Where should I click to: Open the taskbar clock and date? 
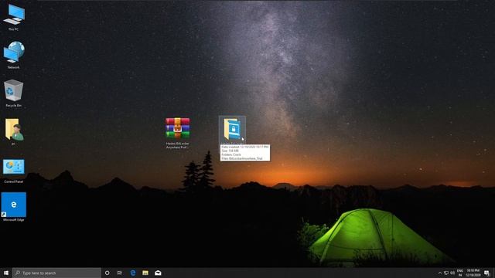click(x=473, y=273)
